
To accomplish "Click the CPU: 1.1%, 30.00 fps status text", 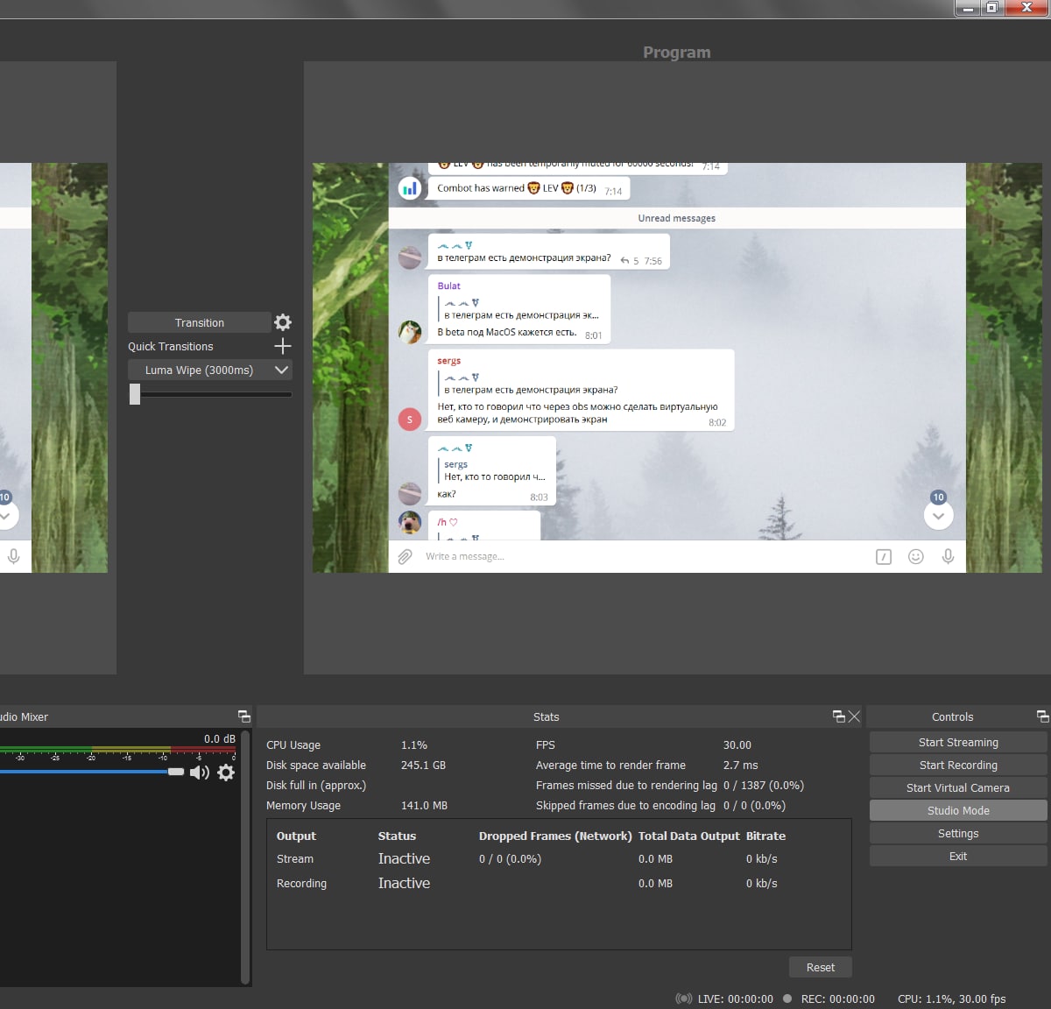I will coord(951,998).
